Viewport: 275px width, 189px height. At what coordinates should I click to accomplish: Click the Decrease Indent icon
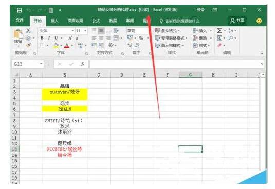pos(94,45)
